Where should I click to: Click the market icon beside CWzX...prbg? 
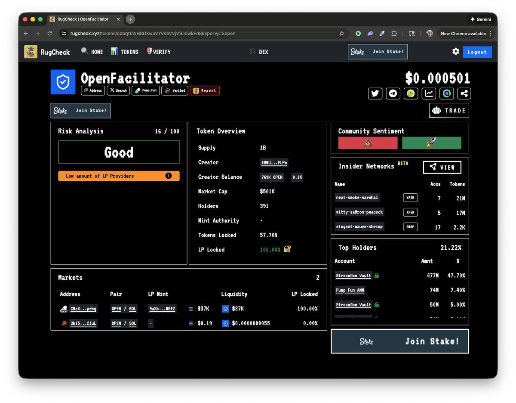click(x=64, y=309)
